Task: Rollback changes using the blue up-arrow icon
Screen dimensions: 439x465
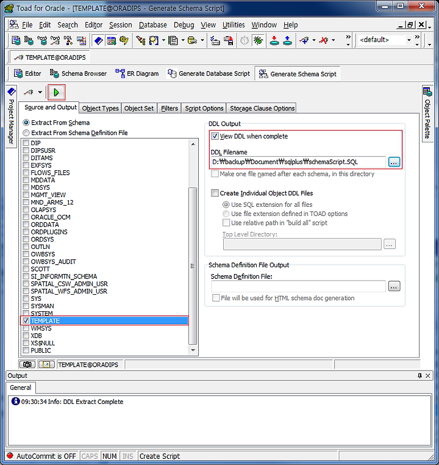Action: tap(287, 40)
